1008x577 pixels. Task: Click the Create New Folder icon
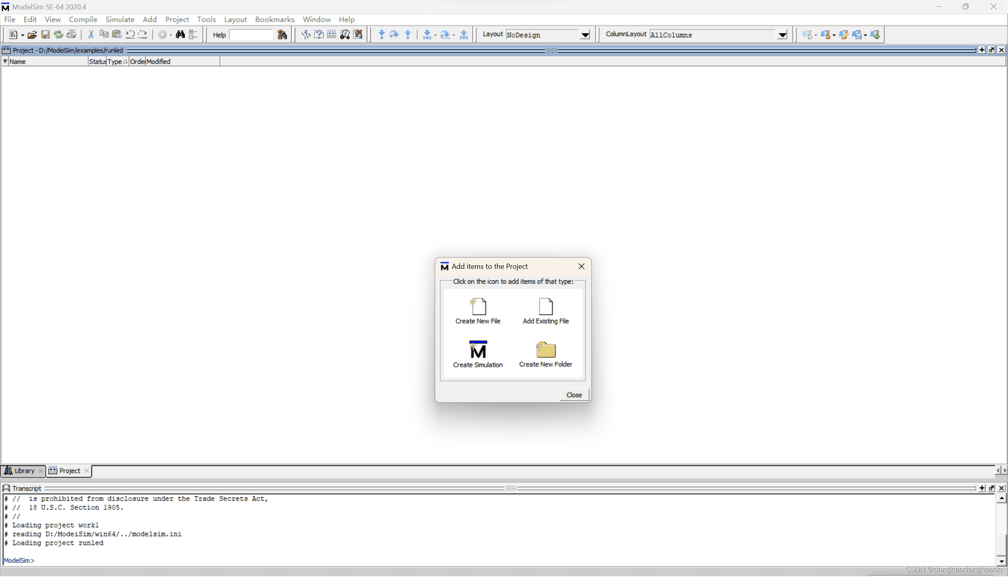click(x=546, y=350)
